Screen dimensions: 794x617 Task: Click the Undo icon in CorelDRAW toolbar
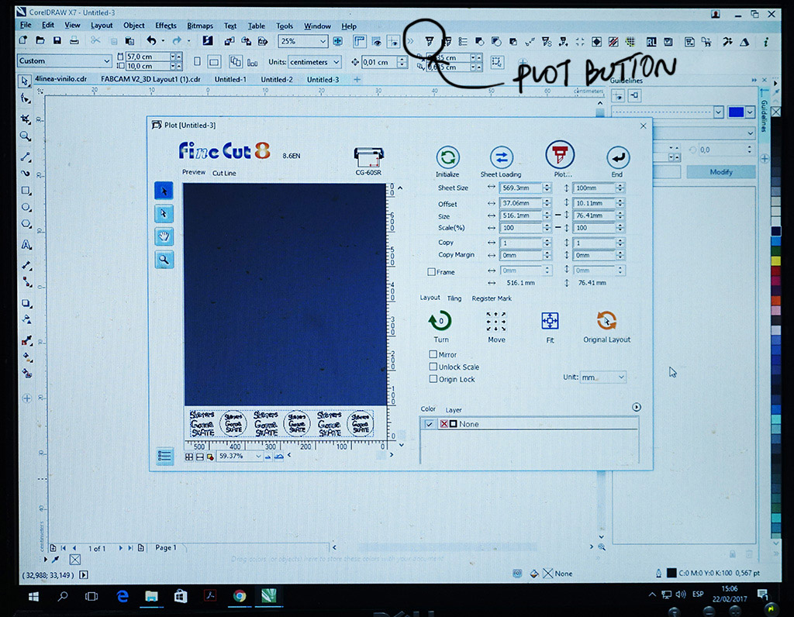pos(151,40)
